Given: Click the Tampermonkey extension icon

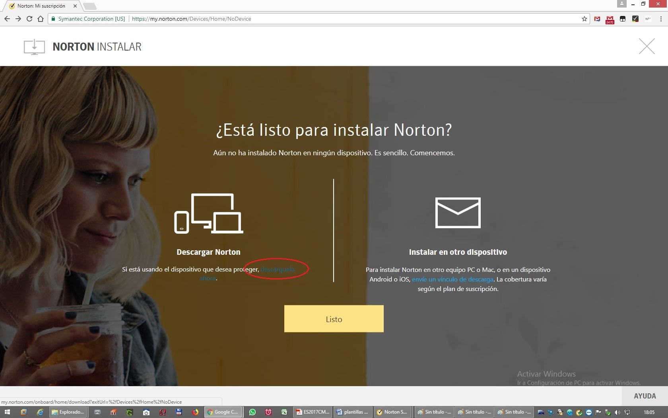Looking at the screenshot, I should tap(623, 19).
